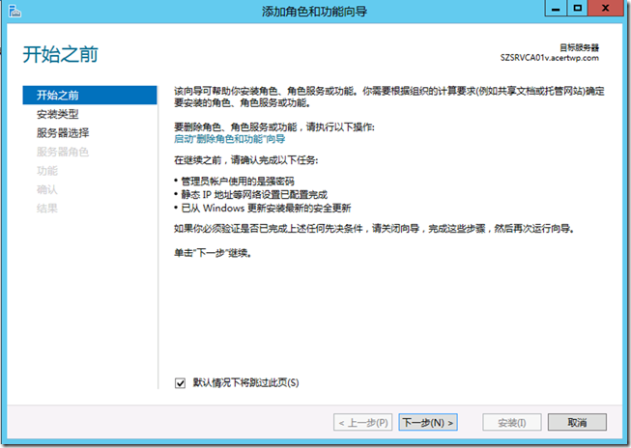The width and height of the screenshot is (631, 448).
Task: Select the 功能 step in sidebar
Action: click(x=47, y=171)
